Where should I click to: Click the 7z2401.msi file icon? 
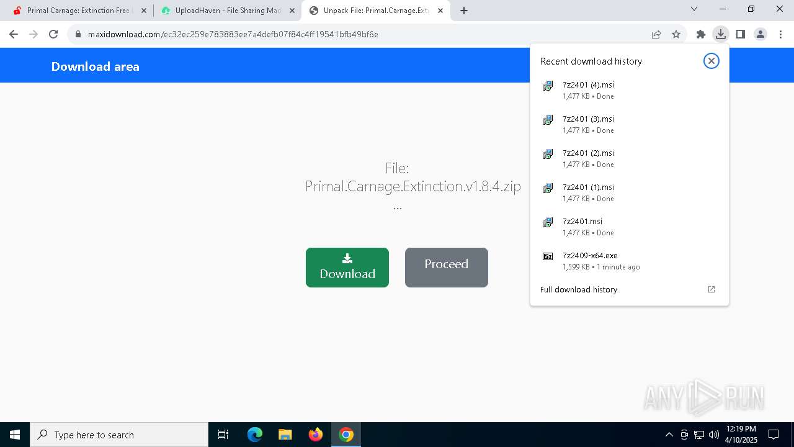pyautogui.click(x=548, y=222)
